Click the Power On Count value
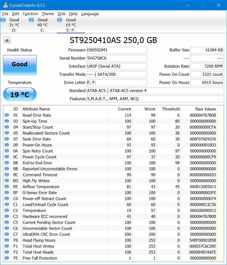The width and height of the screenshot is (227, 265). (207, 75)
